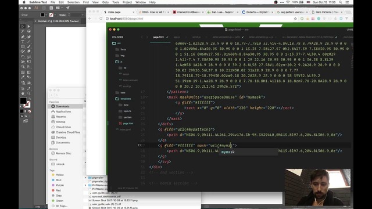Select the Zoom tool in Illustrator
Viewport: 372px width, 209px height.
[28, 93]
